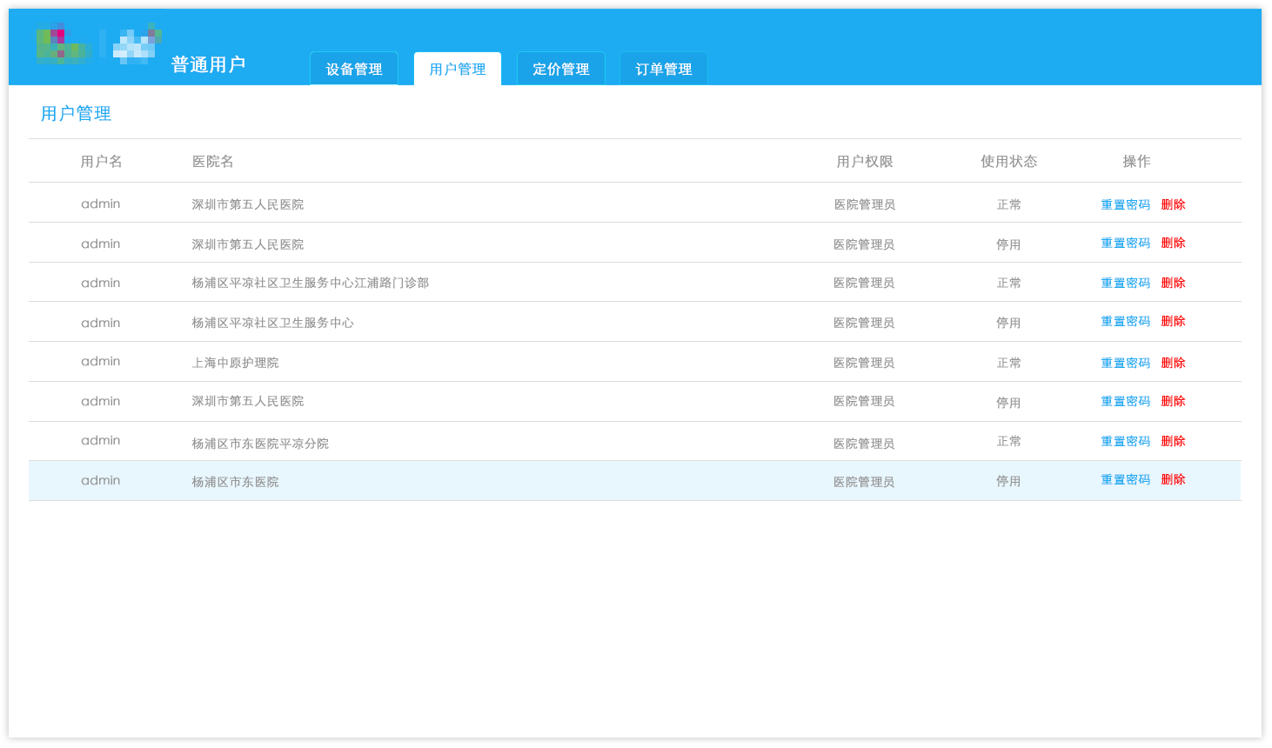Select the 用户管理 tab
This screenshot has height=748, width=1272.
tap(458, 69)
